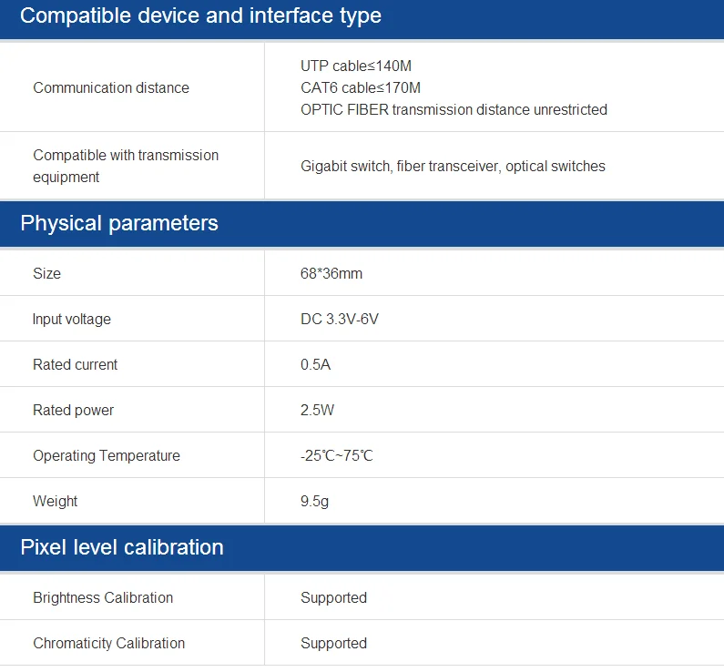
Task: Select the DC 3.3V-6V value
Action: click(340, 320)
